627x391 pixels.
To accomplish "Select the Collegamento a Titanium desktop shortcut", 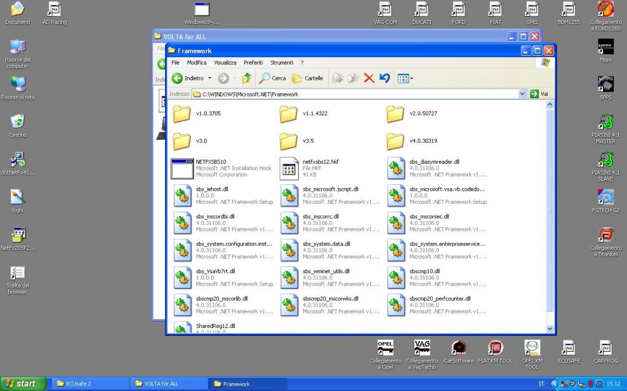I will (606, 242).
